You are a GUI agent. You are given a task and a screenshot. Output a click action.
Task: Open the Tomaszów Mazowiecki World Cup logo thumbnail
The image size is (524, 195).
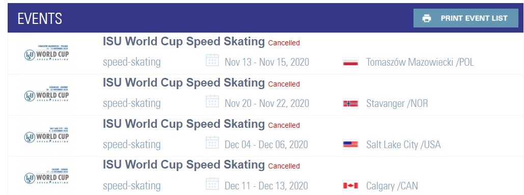coord(46,53)
